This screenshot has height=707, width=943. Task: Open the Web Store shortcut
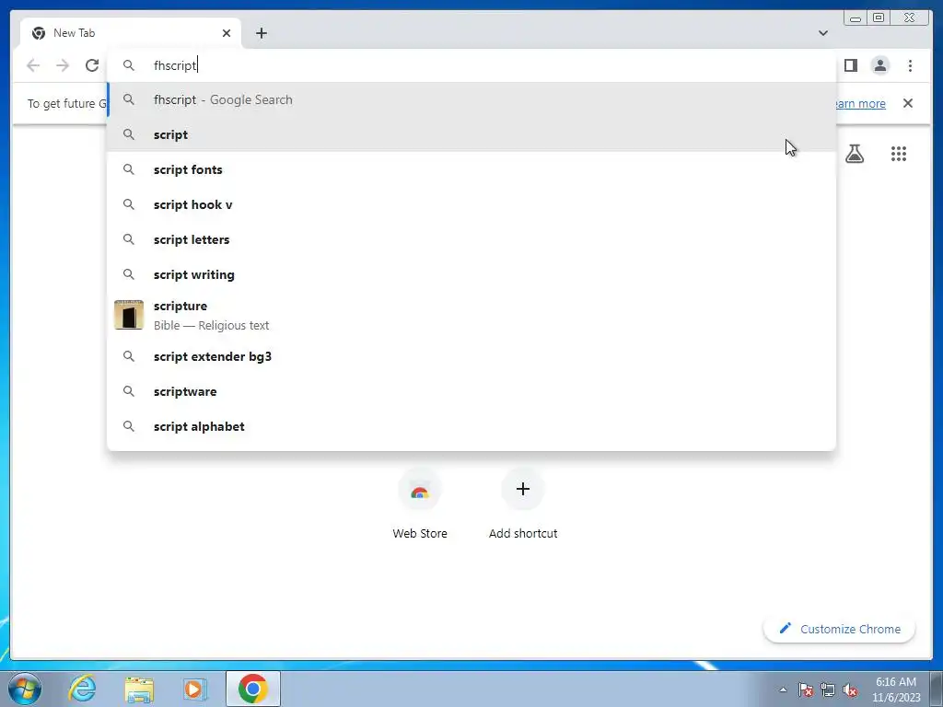420,504
